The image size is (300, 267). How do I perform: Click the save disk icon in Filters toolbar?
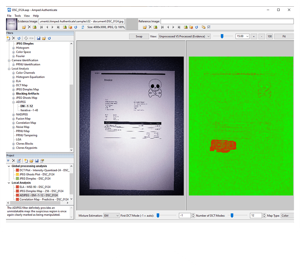pos(39,38)
